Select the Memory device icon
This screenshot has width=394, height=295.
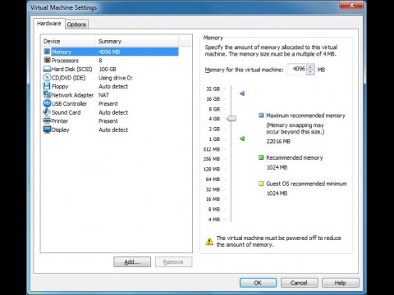47,52
